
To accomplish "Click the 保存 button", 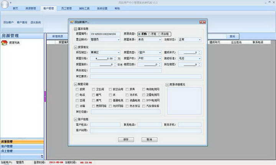I will (x=126, y=139).
